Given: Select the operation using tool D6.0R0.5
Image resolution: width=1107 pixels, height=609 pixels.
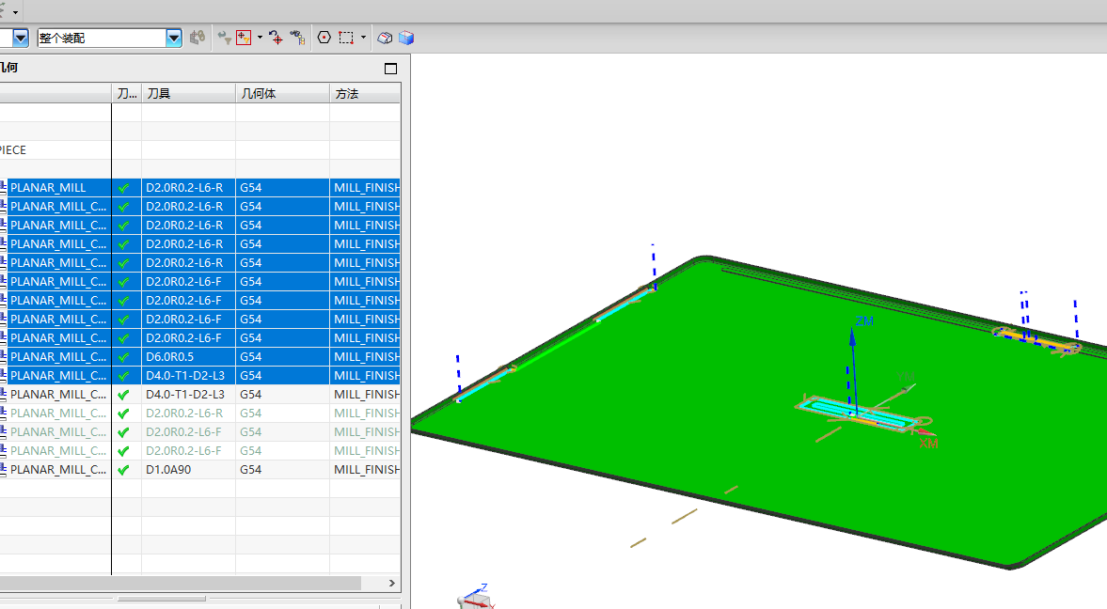Looking at the screenshot, I should [199, 357].
